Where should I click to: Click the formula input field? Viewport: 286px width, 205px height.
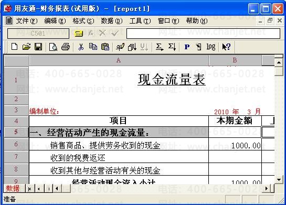pyautogui.click(x=203, y=34)
